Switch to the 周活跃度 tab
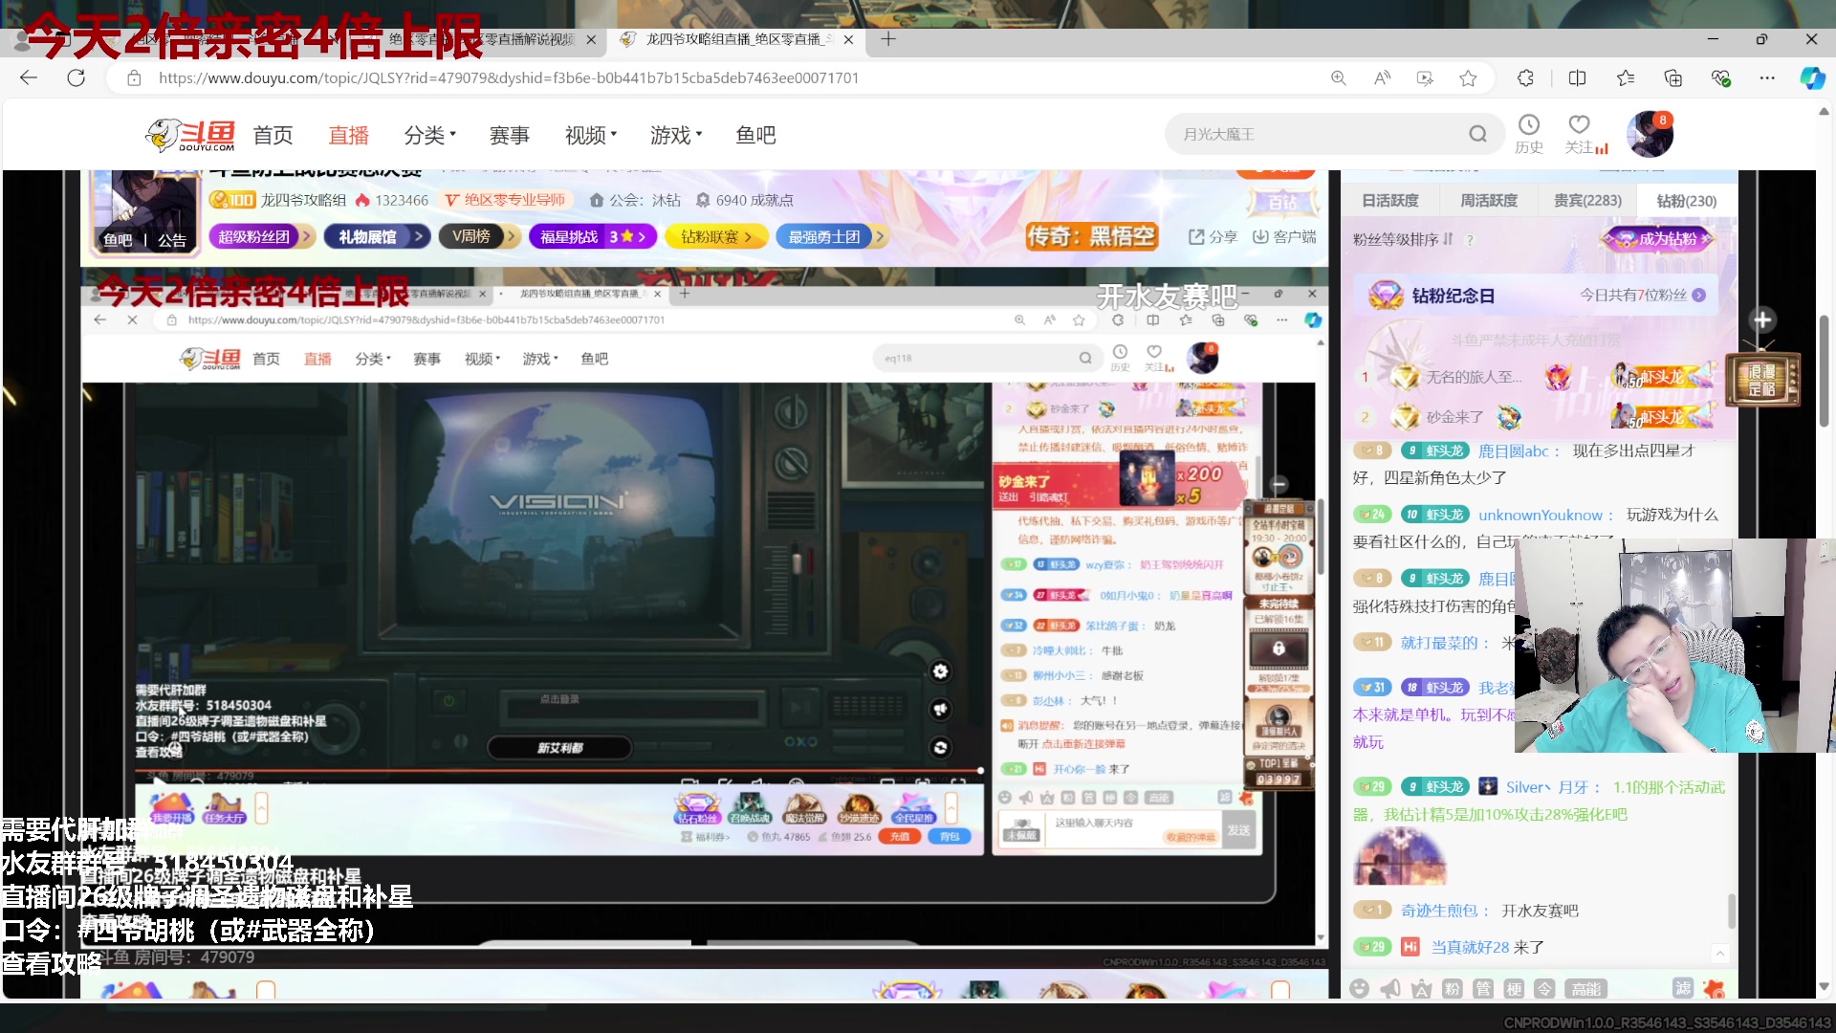The height and width of the screenshot is (1033, 1836). click(1489, 201)
